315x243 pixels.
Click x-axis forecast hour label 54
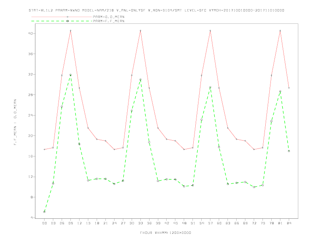202,223
